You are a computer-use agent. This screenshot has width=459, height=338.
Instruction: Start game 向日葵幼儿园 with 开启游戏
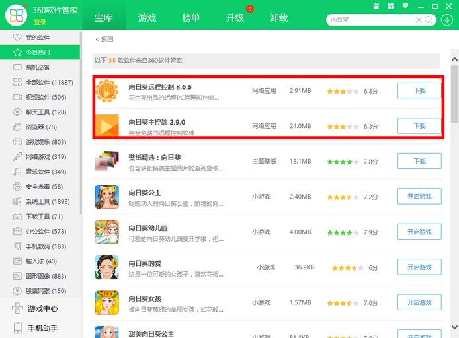point(419,232)
